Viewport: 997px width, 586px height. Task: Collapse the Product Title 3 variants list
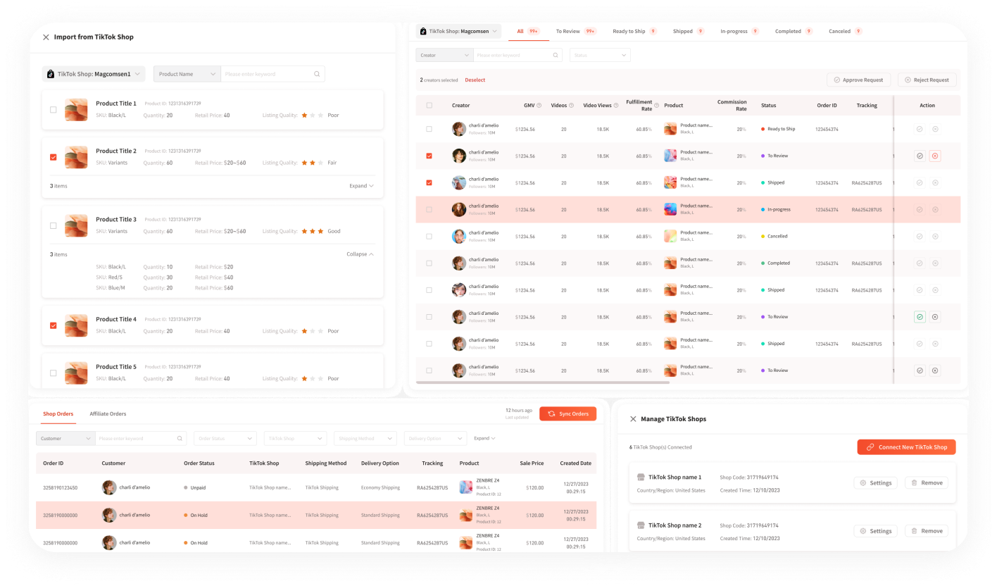[x=360, y=254]
